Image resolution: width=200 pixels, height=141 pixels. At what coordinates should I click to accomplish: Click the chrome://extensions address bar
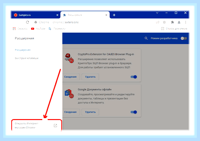(x=65, y=22)
